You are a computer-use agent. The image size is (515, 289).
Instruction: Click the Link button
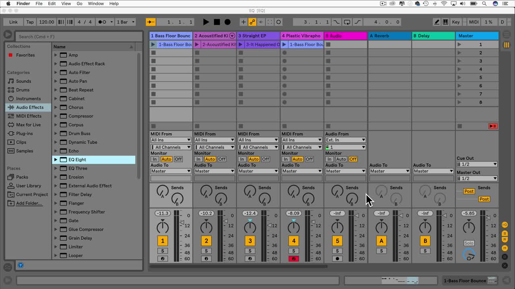tap(13, 22)
